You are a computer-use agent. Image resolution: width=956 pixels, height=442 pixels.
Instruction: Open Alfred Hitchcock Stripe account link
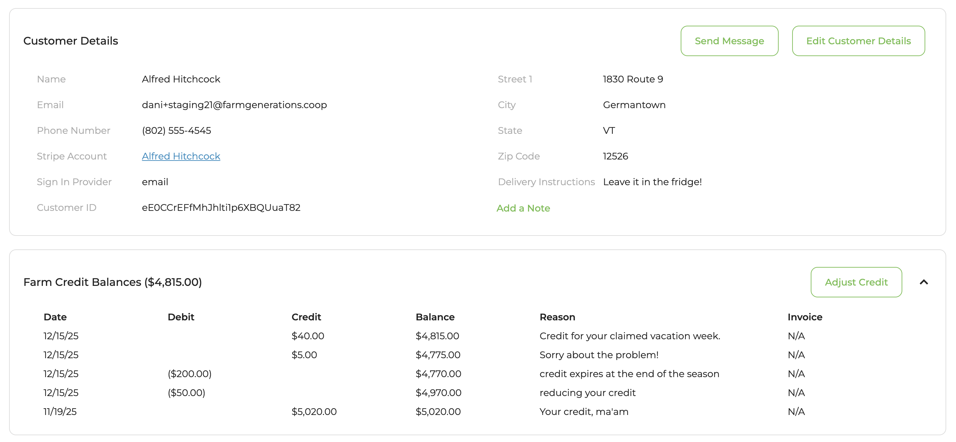click(181, 156)
